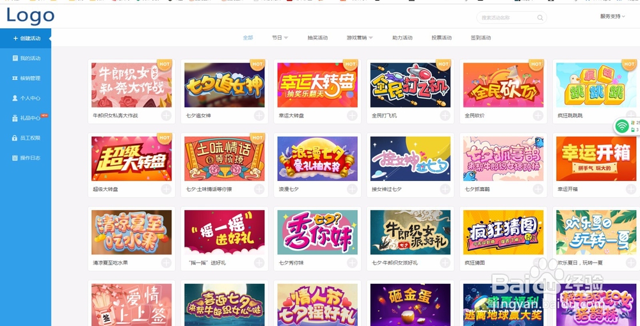This screenshot has width=640, height=326.
Task: Click the 礼品中心 gift icon in sidebar
Action: click(15, 118)
